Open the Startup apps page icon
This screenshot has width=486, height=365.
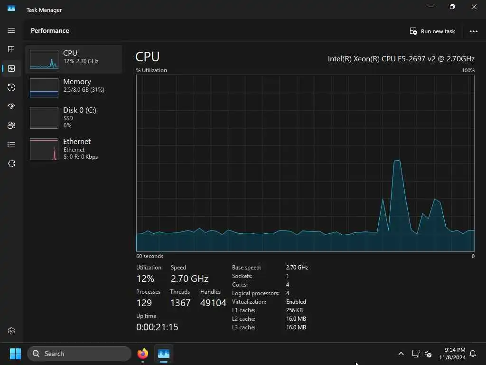pyautogui.click(x=11, y=106)
